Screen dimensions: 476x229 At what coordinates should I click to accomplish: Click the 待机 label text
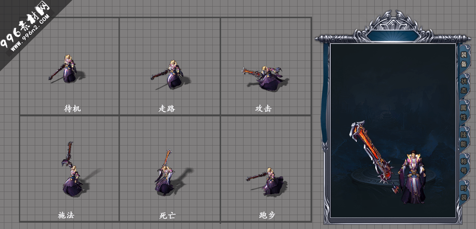72,109
